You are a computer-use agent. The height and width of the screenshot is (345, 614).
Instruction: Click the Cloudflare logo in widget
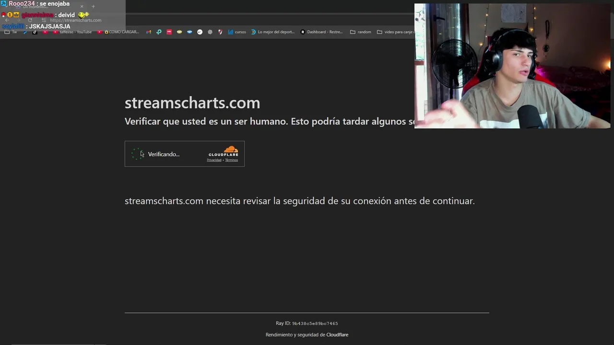[x=224, y=151]
